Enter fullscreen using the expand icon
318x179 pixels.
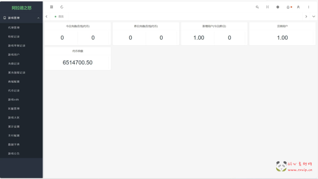click(x=267, y=7)
